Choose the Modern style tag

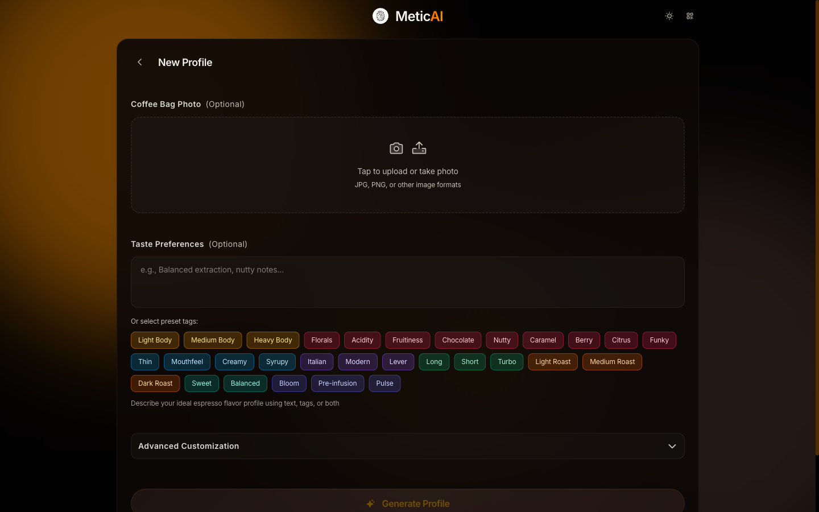[358, 362]
